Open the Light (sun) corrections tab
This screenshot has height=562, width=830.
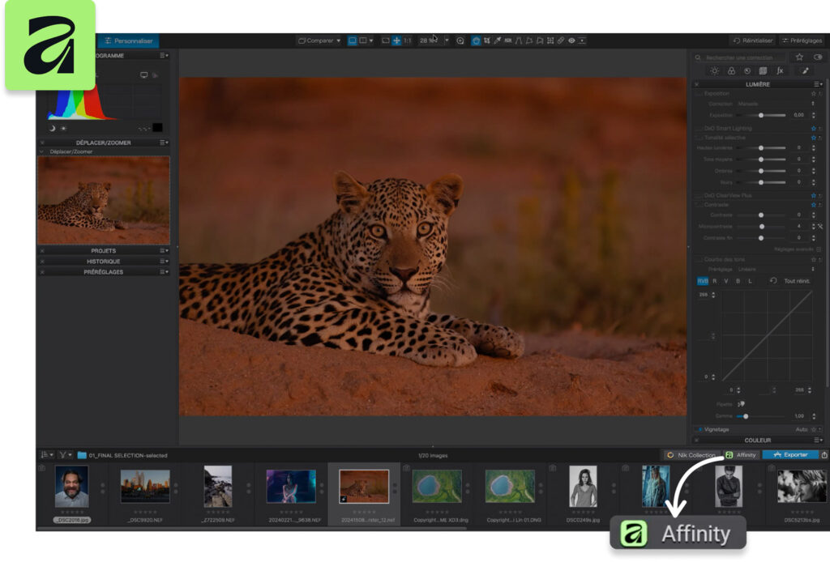point(715,70)
